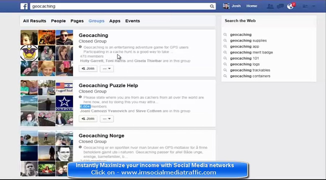Switch to the Pages tab
Screen dimensions: 326x180
[77, 21]
